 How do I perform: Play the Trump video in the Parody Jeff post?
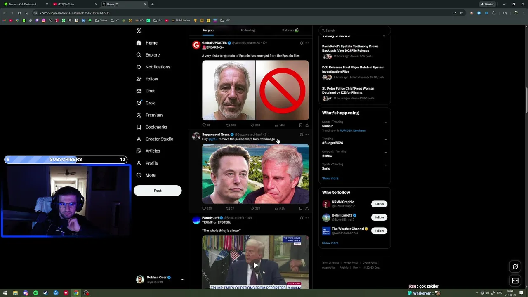[255, 265]
